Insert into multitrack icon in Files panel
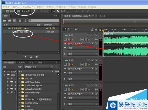 pyautogui.click(x=20, y=20)
